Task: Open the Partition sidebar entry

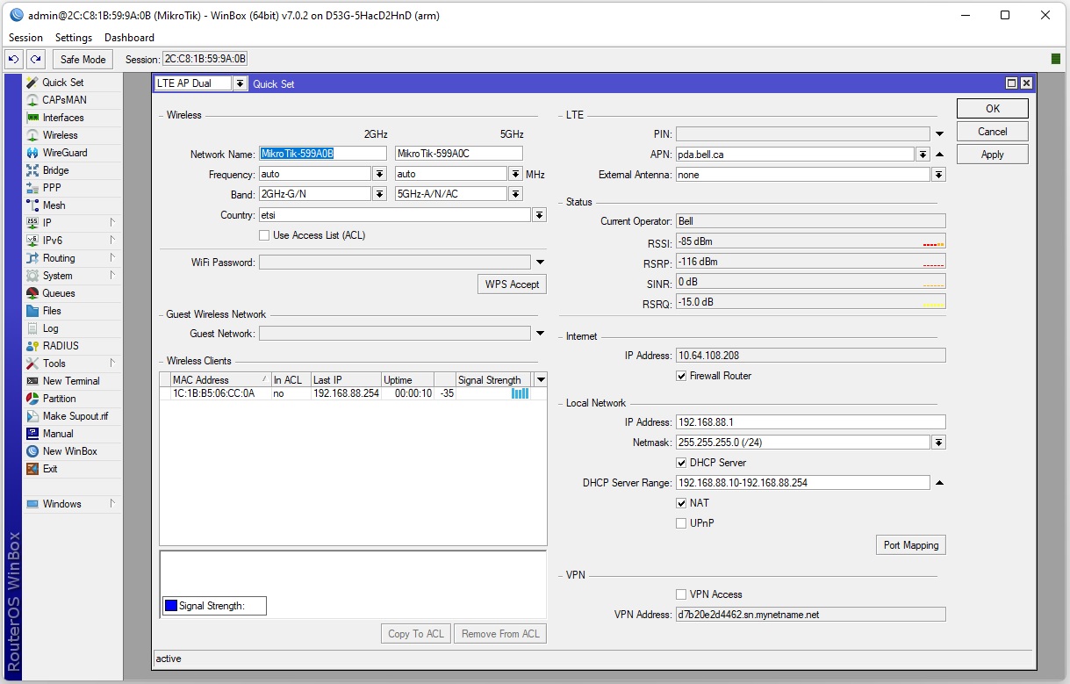Action: coord(59,399)
